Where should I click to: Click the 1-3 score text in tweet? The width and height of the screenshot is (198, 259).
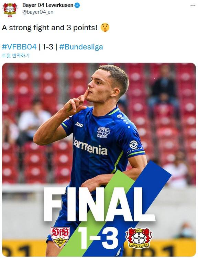pyautogui.click(x=48, y=47)
